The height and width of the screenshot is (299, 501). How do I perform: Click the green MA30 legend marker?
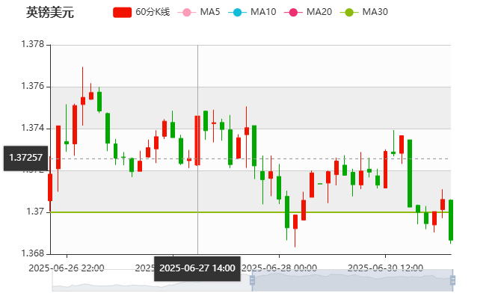click(x=349, y=13)
